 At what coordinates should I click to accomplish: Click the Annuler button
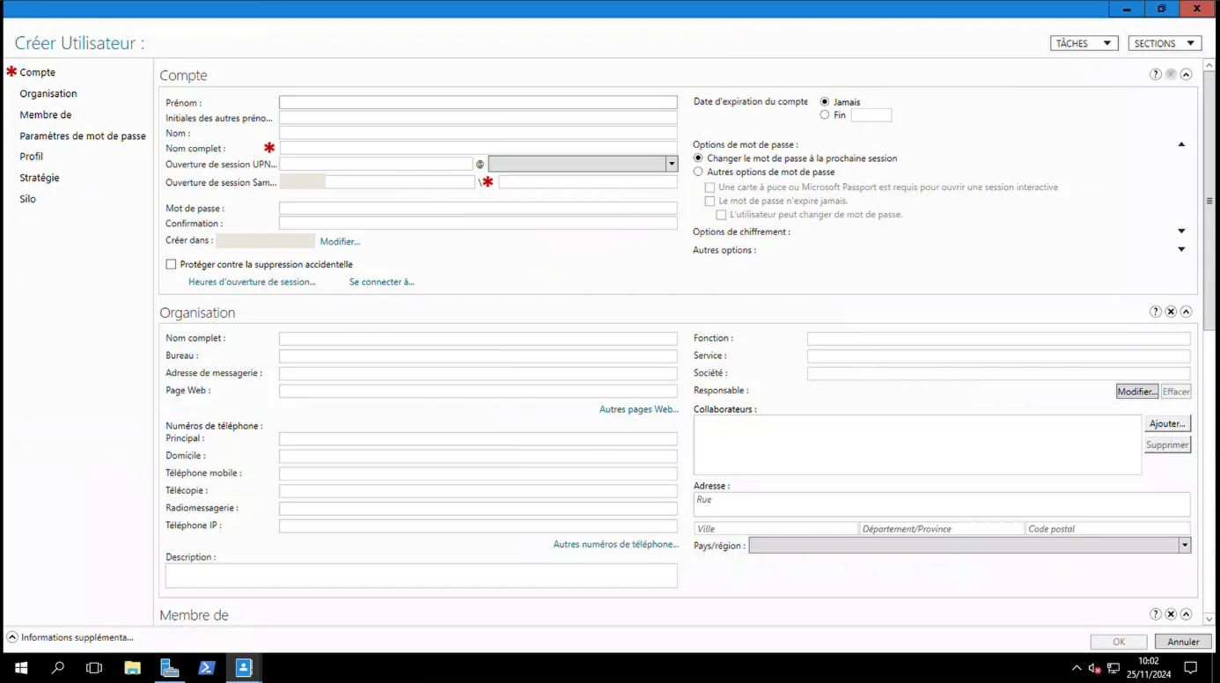point(1184,642)
